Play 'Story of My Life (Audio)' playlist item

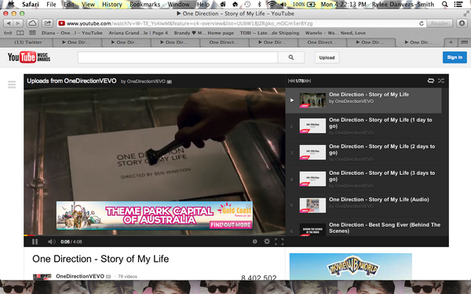(363, 205)
